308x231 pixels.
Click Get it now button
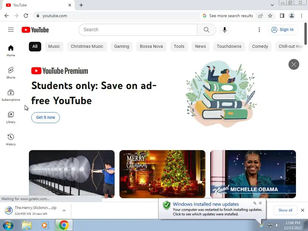pos(46,118)
